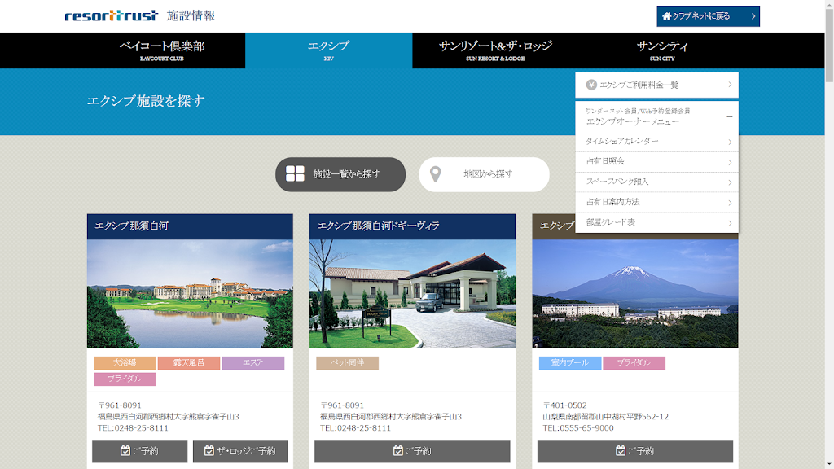Viewport: 834px width, 469px height.
Task: Reserve the 山中湖 property with ご予約
Action: coord(635,451)
